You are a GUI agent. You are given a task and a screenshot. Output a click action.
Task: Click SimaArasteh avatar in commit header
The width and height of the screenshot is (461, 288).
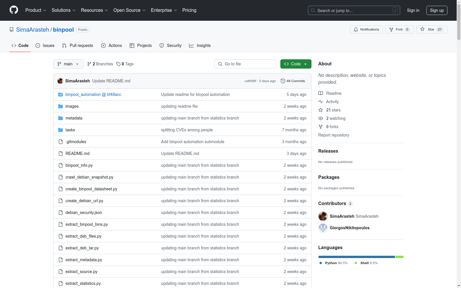point(60,81)
